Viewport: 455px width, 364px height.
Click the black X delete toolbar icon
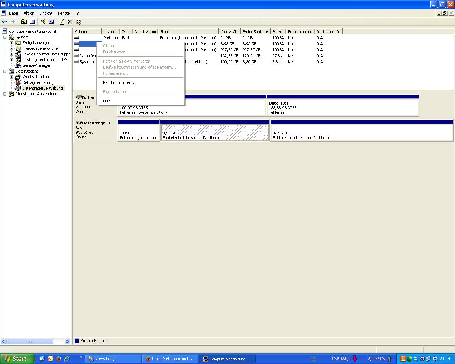click(x=70, y=22)
